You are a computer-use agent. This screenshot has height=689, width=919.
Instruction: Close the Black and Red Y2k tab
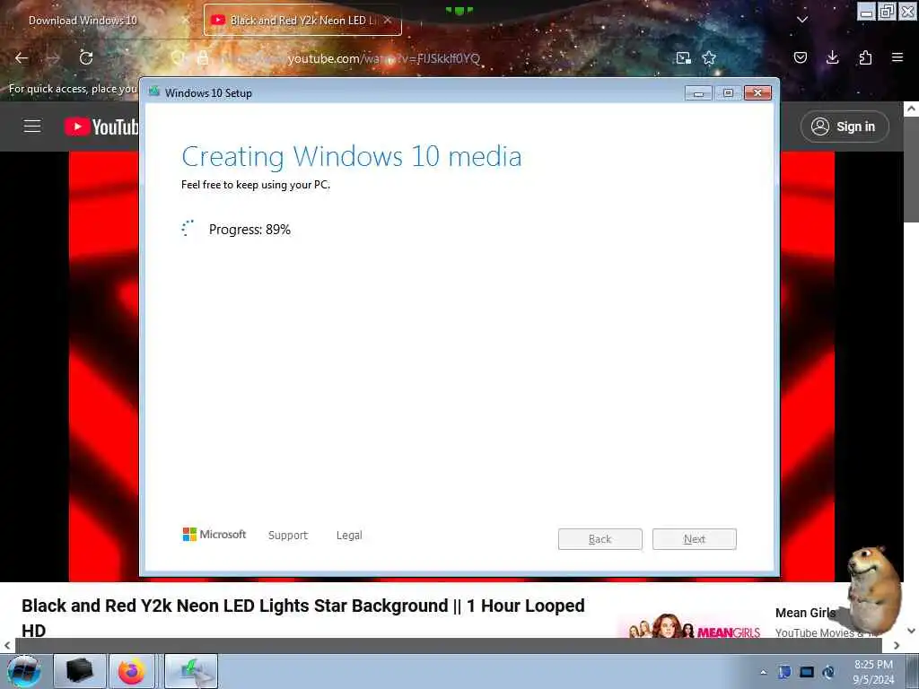coord(388,20)
